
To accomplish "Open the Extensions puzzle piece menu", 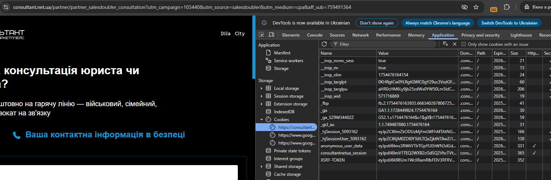I will pos(507,7).
